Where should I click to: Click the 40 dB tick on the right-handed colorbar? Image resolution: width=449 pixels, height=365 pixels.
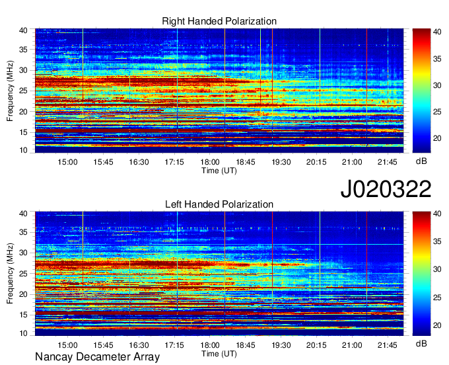[x=437, y=32]
